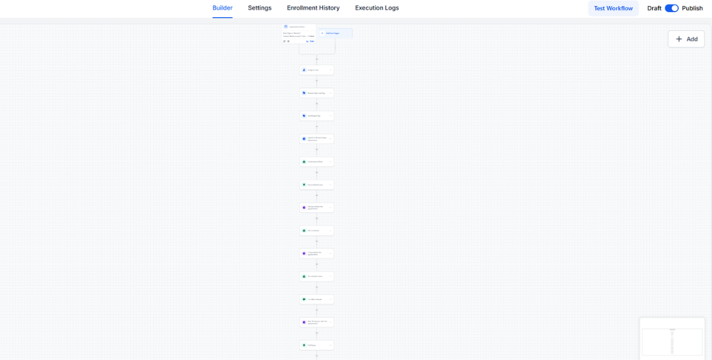The height and width of the screenshot is (360, 712).
Task: Add a step above the Assign to user node
Action: [x=316, y=59]
